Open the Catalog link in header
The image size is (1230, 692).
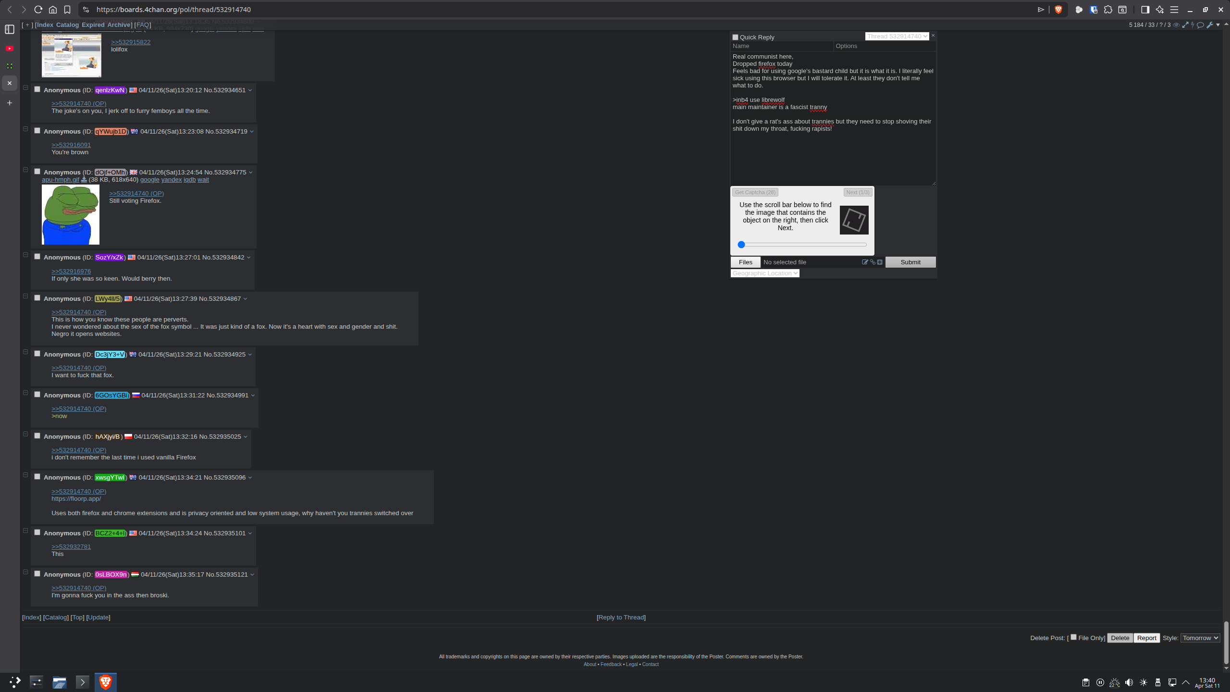(67, 25)
